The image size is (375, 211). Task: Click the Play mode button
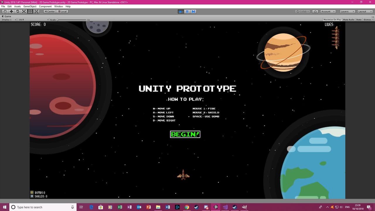[181, 11]
